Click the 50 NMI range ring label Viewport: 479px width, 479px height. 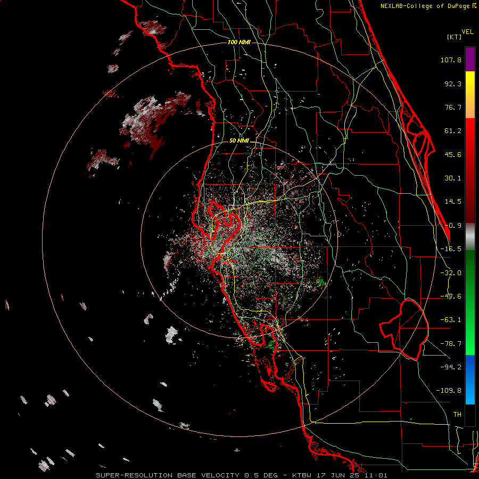click(x=239, y=141)
